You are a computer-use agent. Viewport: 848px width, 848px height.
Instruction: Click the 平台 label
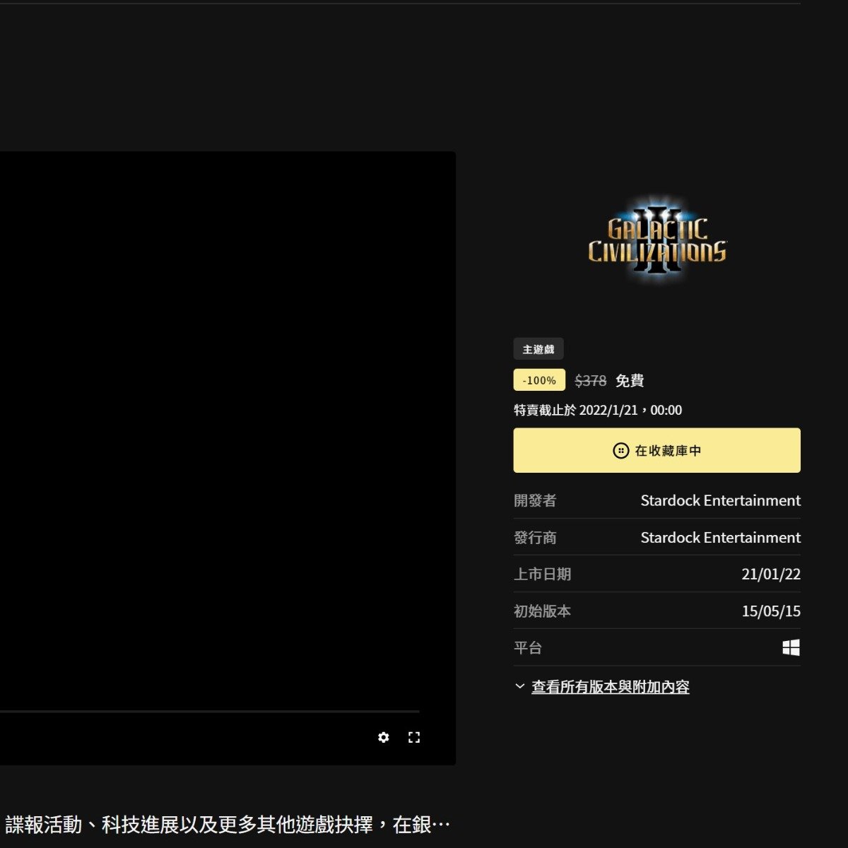coord(528,648)
